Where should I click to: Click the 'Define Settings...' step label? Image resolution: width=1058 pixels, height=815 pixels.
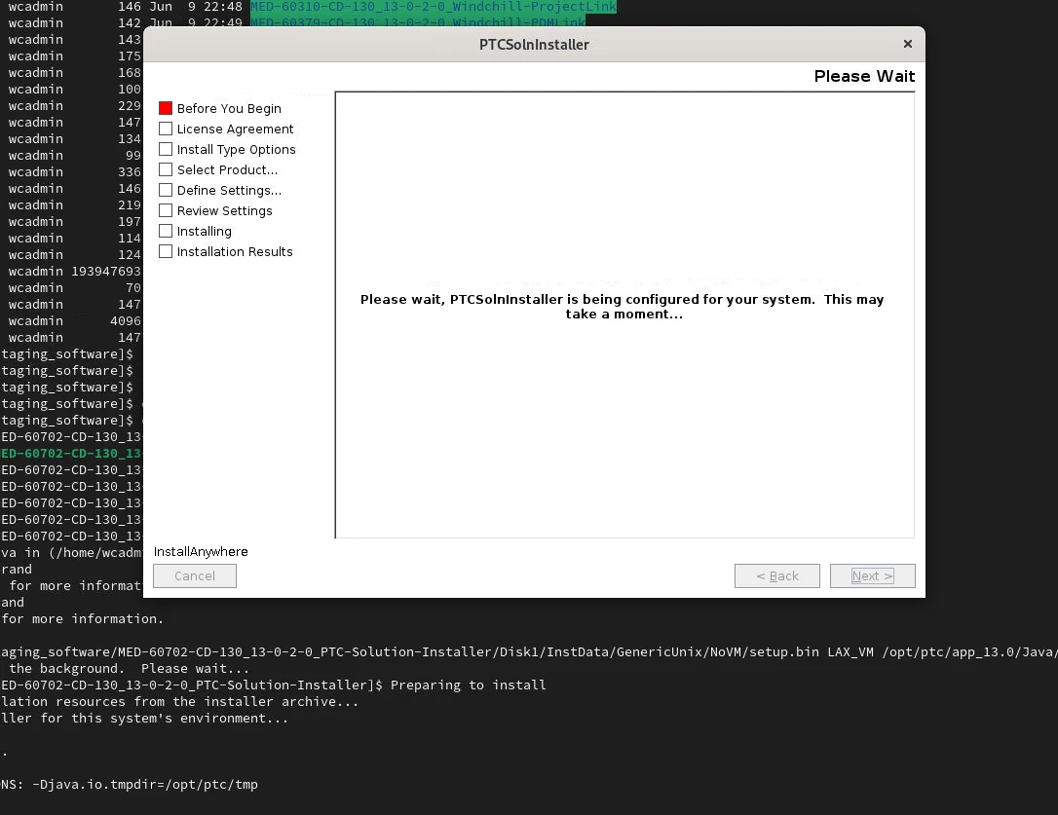(x=229, y=190)
